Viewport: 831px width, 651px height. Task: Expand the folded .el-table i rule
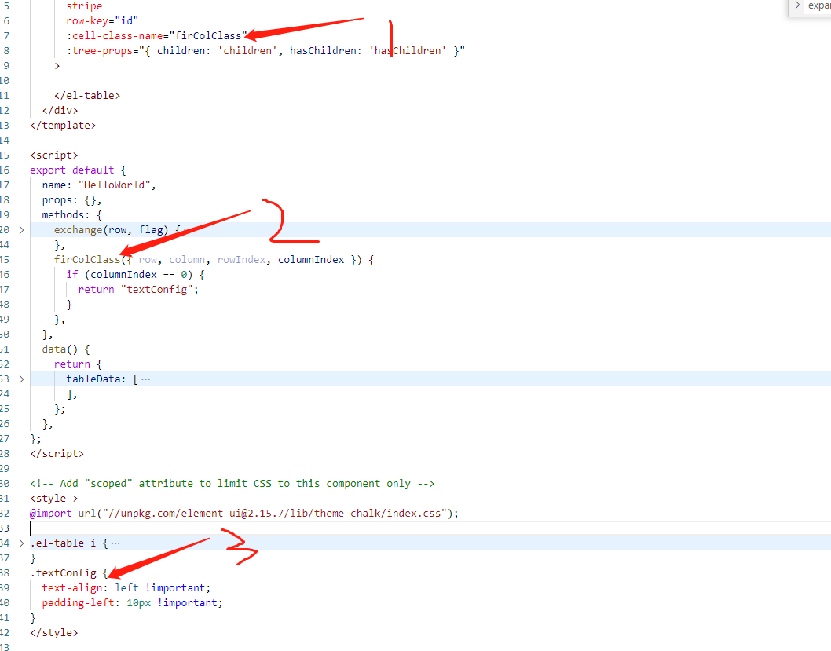(x=21, y=543)
